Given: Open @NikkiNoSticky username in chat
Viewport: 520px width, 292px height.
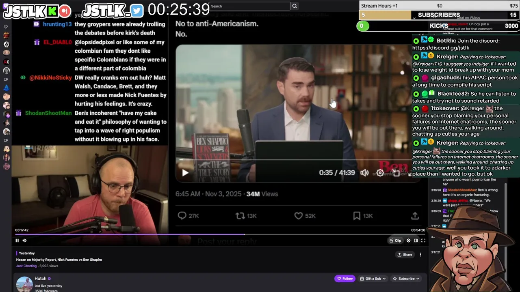Looking at the screenshot, I should 50,77.
